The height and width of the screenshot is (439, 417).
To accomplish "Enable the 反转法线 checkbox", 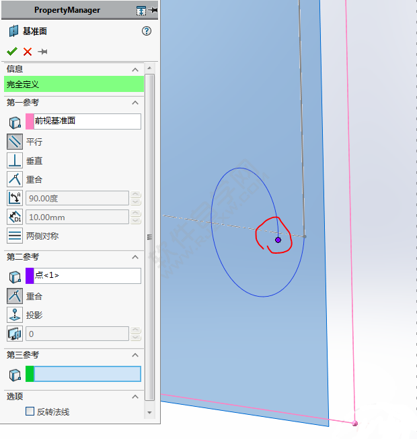I will [x=30, y=411].
